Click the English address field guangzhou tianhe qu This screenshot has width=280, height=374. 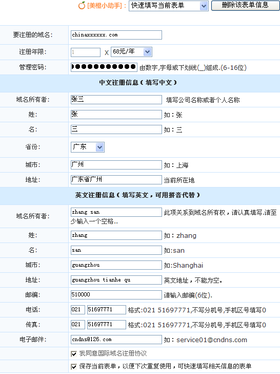[x=116, y=280]
